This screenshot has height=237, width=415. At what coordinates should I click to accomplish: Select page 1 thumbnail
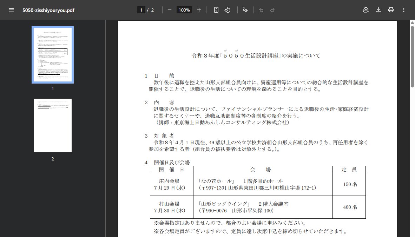[x=53, y=55]
